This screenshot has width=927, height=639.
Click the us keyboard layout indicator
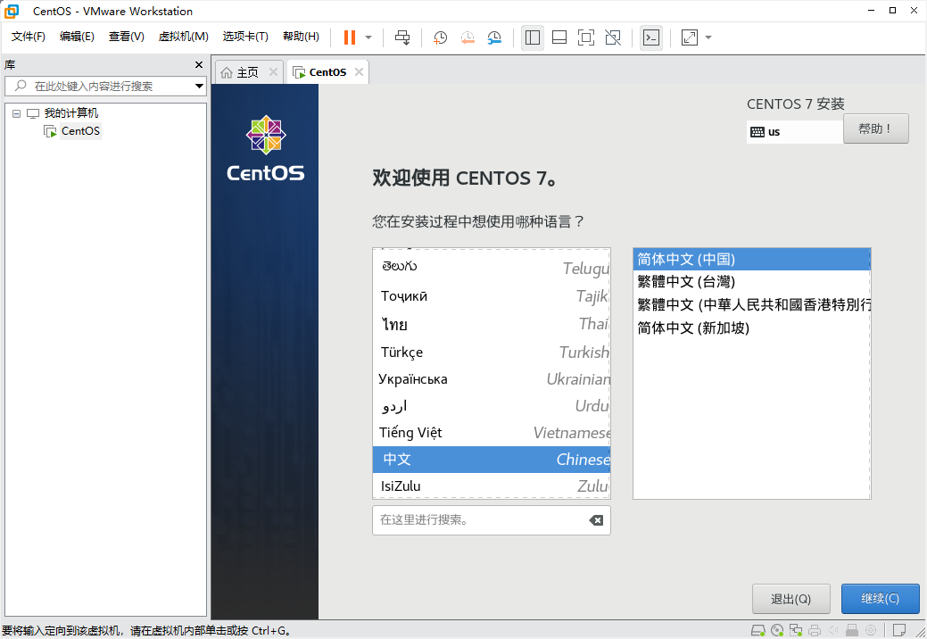click(795, 132)
